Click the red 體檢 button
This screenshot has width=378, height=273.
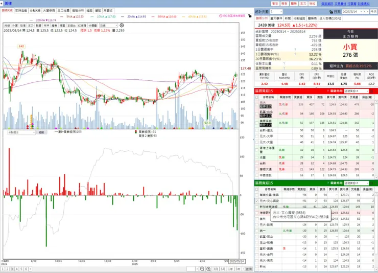coord(294,4)
